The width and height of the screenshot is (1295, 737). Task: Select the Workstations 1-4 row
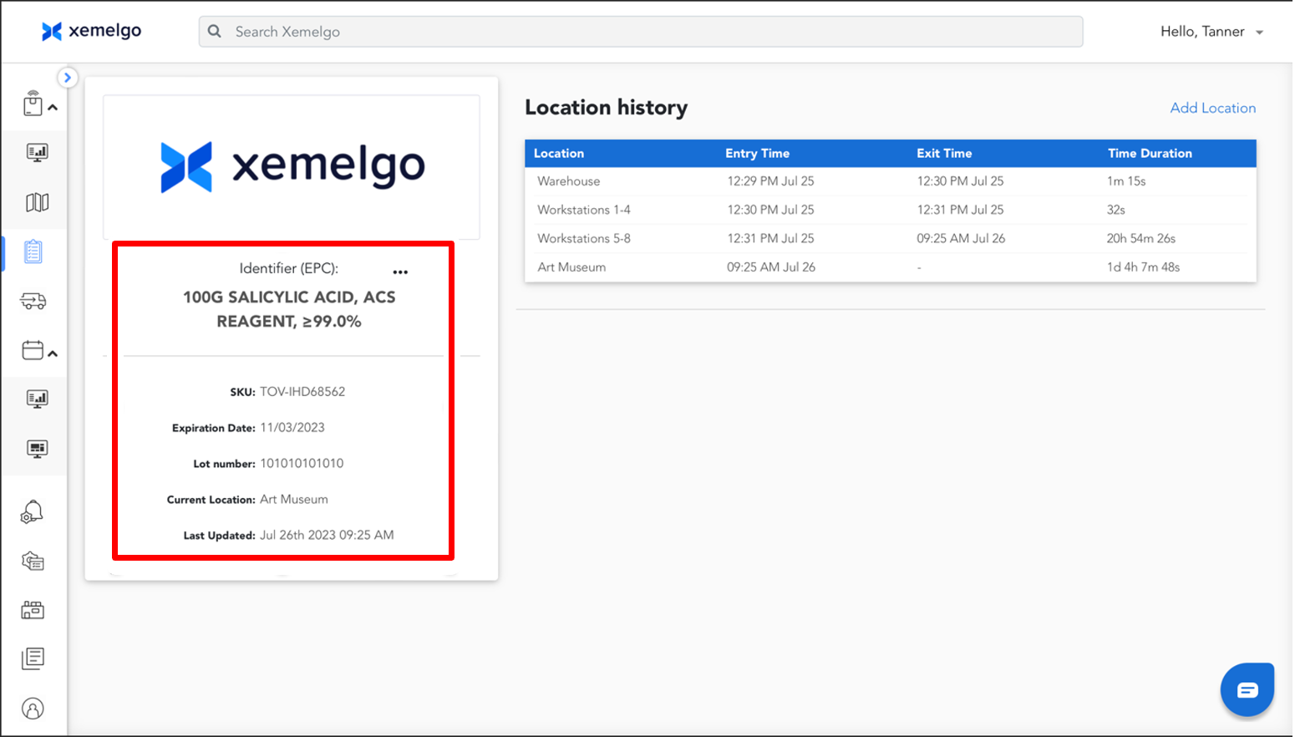pos(891,210)
